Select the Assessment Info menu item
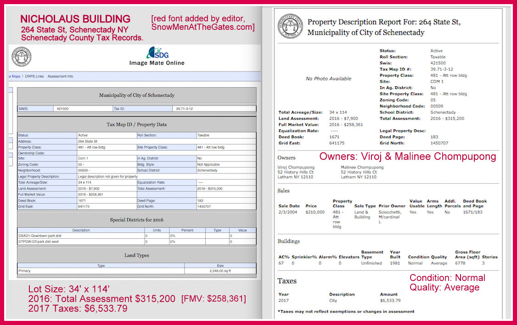517x325 pixels. (60, 76)
